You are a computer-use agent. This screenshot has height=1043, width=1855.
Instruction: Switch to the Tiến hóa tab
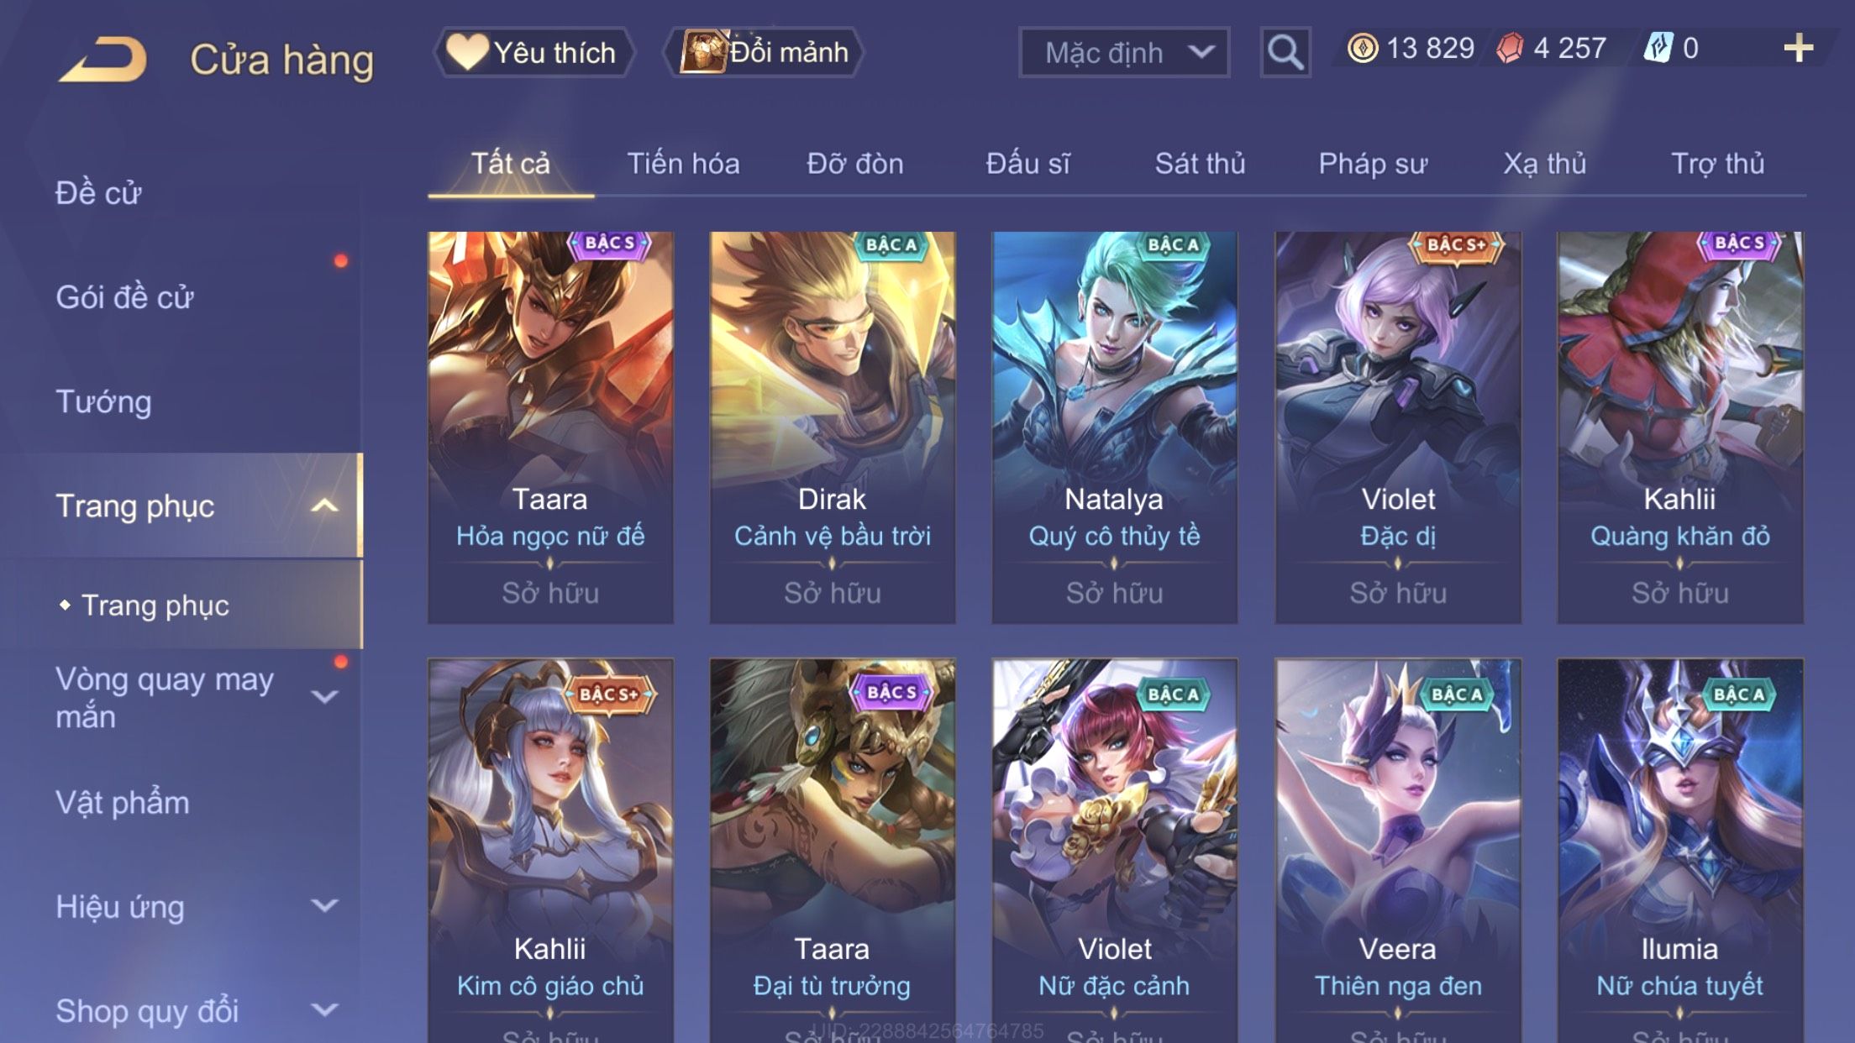click(x=683, y=164)
